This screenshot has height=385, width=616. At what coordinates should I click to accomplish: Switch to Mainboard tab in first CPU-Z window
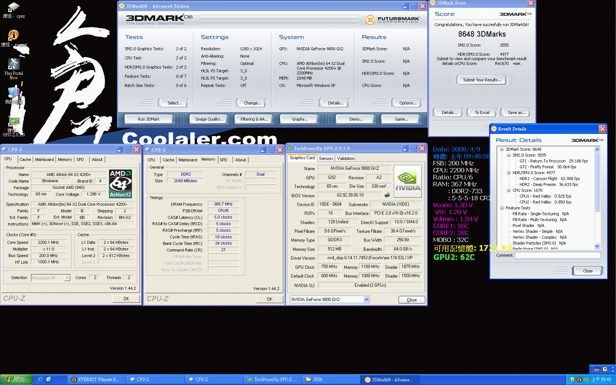click(44, 159)
